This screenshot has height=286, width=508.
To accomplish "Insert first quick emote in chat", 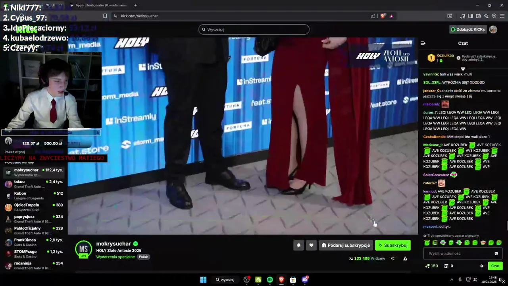I will pyautogui.click(x=427, y=243).
